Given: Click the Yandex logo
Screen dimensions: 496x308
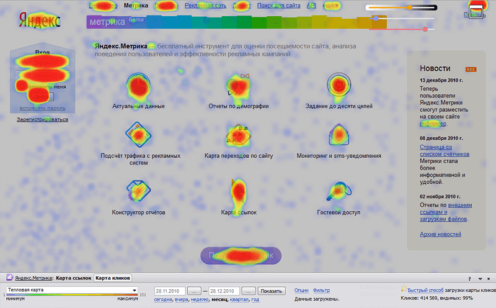Looking at the screenshot, I should point(40,20).
